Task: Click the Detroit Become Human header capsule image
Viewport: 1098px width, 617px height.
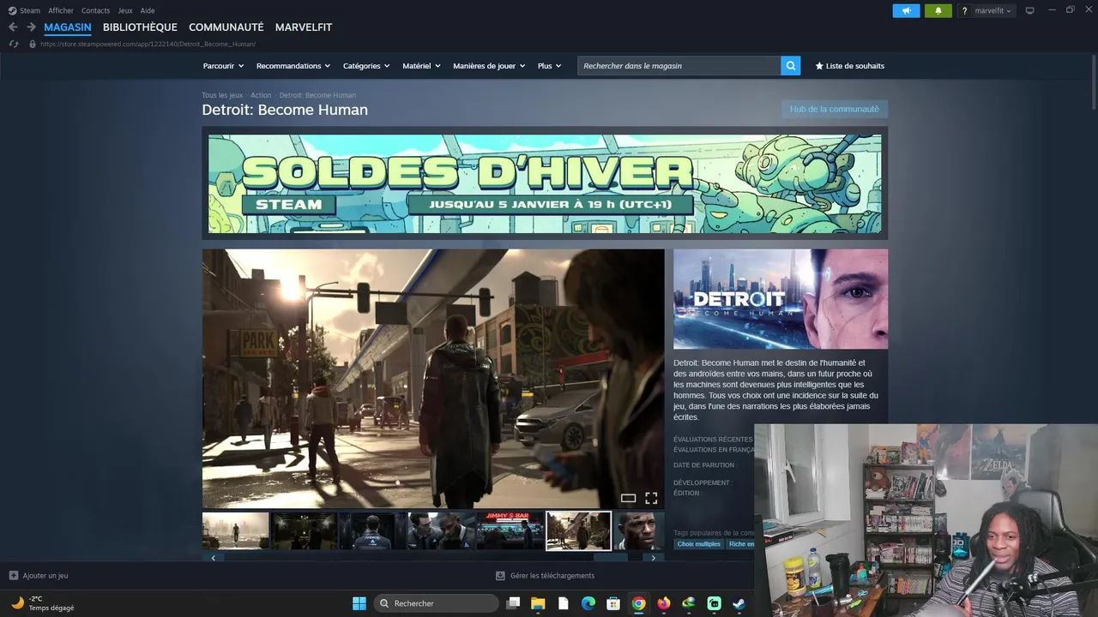Action: pos(781,299)
